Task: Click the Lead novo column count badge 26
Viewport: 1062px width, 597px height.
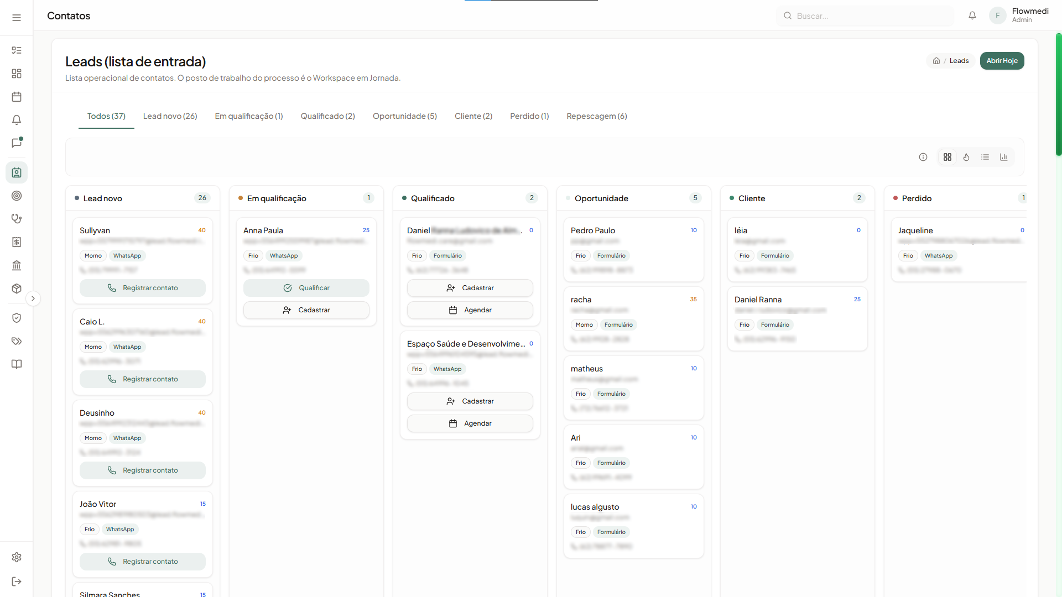Action: pos(202,198)
